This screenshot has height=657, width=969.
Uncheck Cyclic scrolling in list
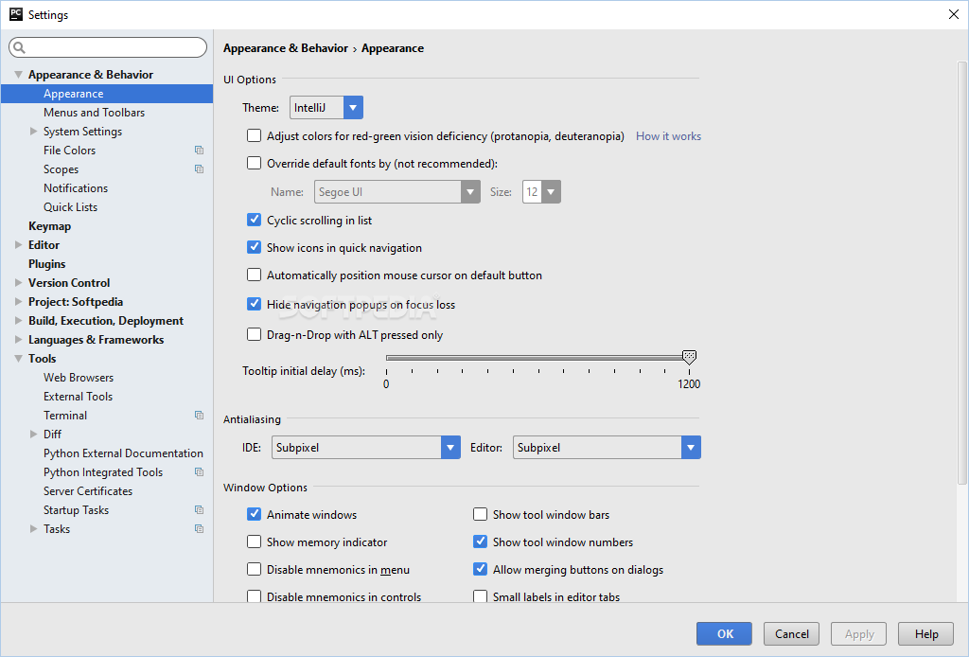pos(254,220)
